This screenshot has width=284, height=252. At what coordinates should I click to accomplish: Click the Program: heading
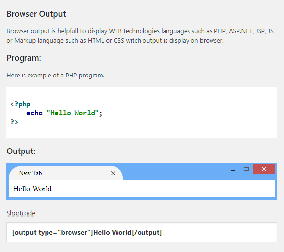click(24, 58)
